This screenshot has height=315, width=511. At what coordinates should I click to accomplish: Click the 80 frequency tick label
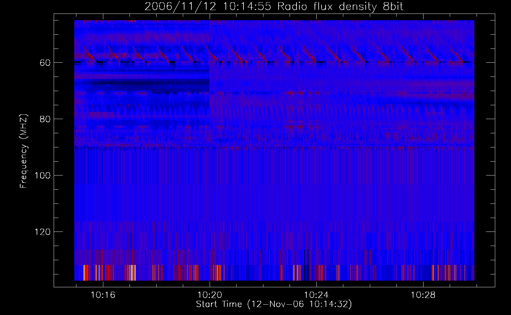click(45, 119)
